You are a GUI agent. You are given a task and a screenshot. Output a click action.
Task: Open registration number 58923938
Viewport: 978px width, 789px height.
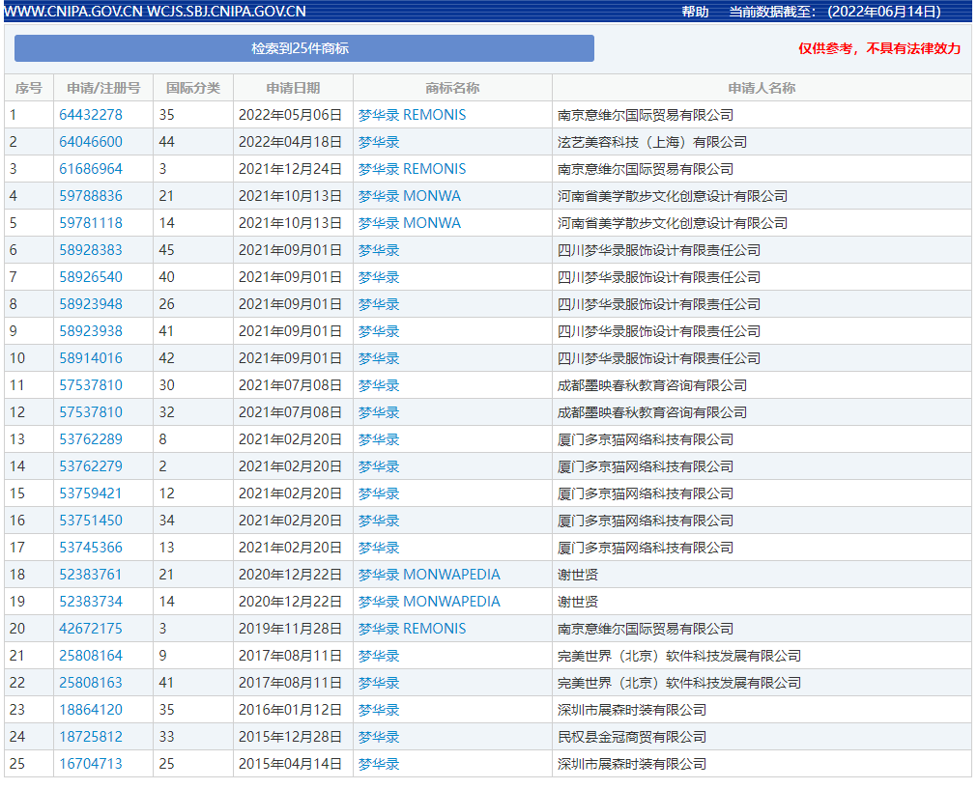tap(91, 331)
